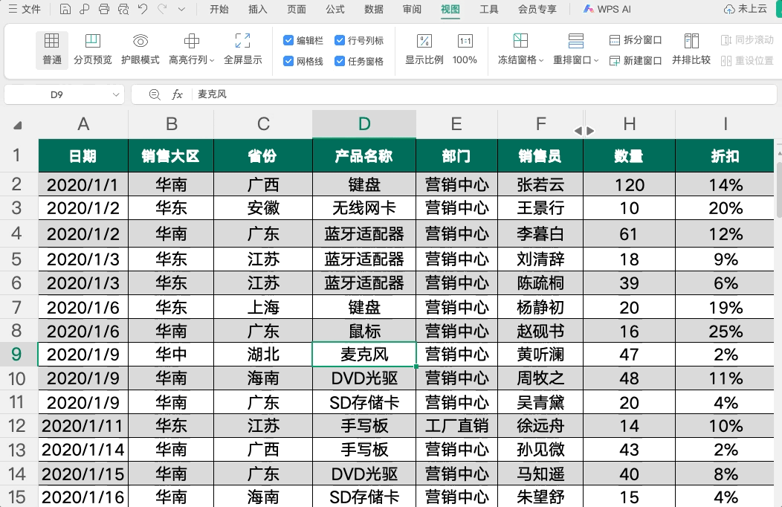Open quick access toolbar customize chevron
782x507 pixels.
click(x=181, y=9)
